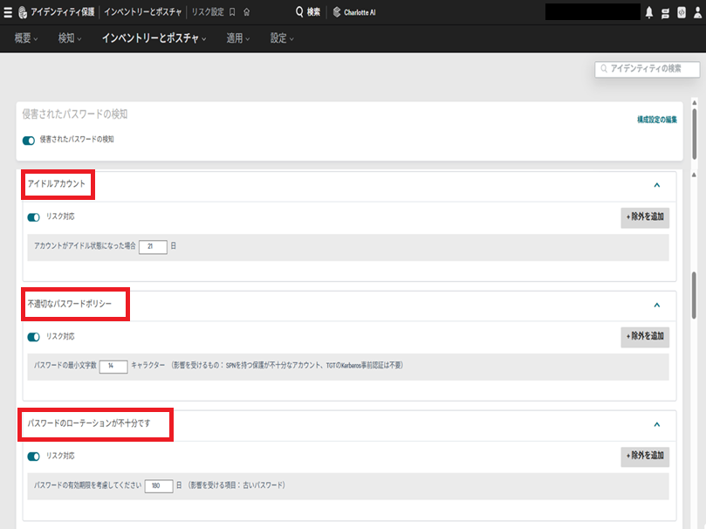Open the user profile menu
The image size is (706, 529).
pos(697,12)
